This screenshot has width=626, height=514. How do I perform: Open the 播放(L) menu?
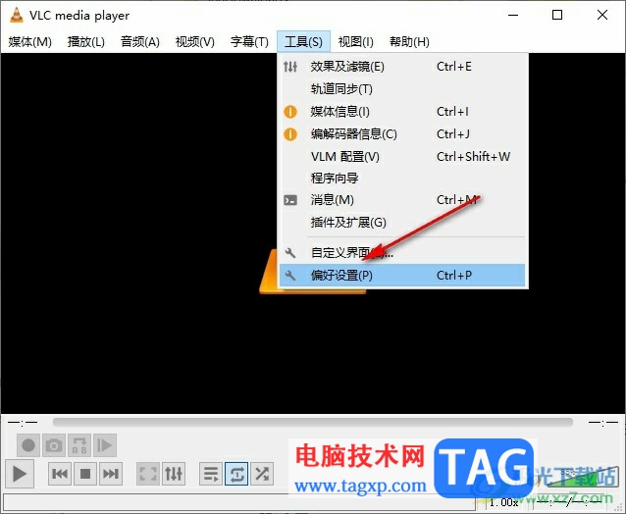pyautogui.click(x=85, y=41)
